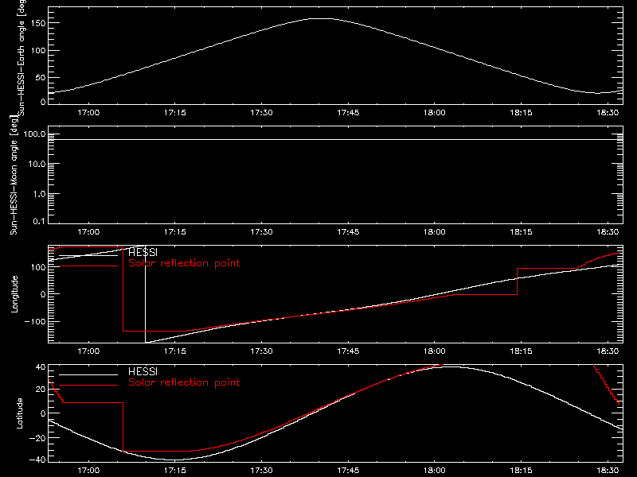Click HESSI legend label in Longitude panel
The height and width of the screenshot is (477, 637).
(x=143, y=252)
